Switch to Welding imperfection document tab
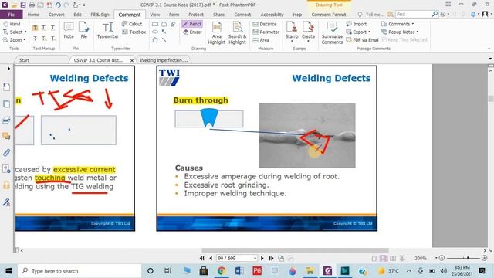Image resolution: width=494 pixels, height=278 pixels. [164, 60]
